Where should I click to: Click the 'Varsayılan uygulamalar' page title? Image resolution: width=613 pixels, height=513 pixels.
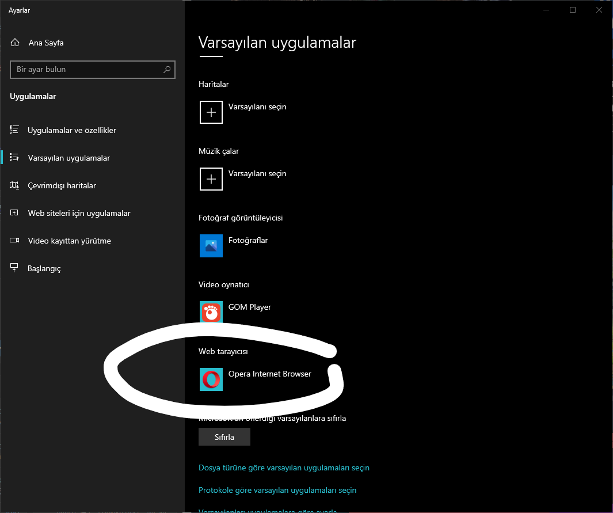[277, 43]
